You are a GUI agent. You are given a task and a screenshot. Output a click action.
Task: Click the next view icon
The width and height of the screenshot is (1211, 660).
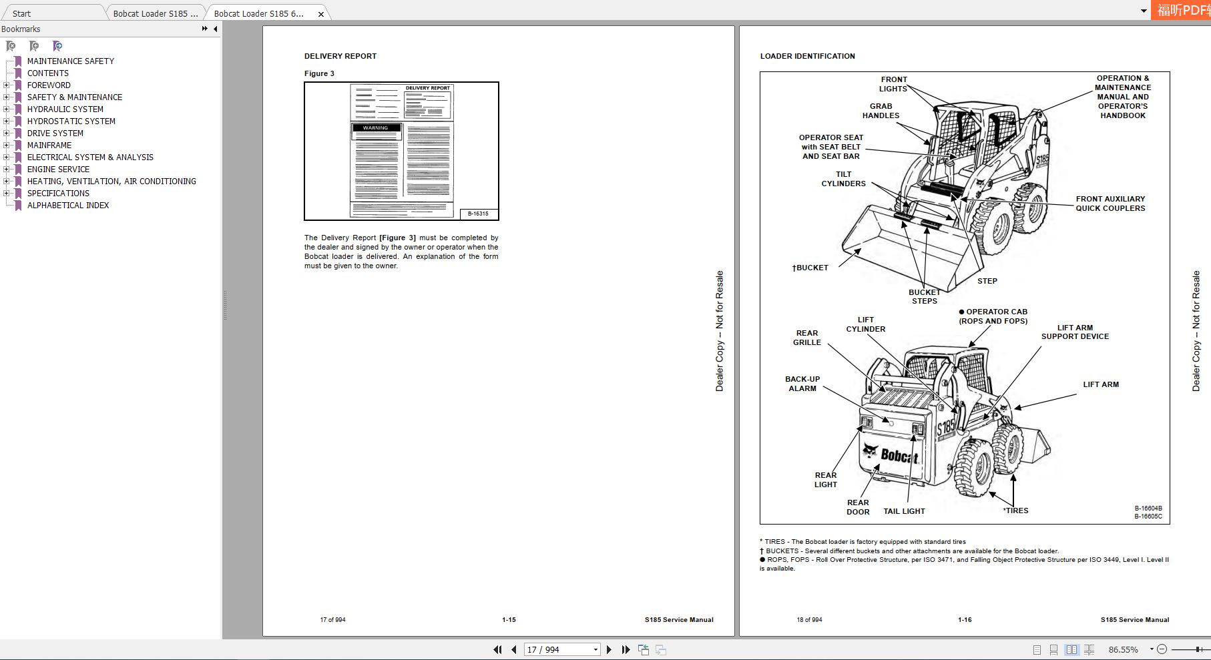point(661,649)
